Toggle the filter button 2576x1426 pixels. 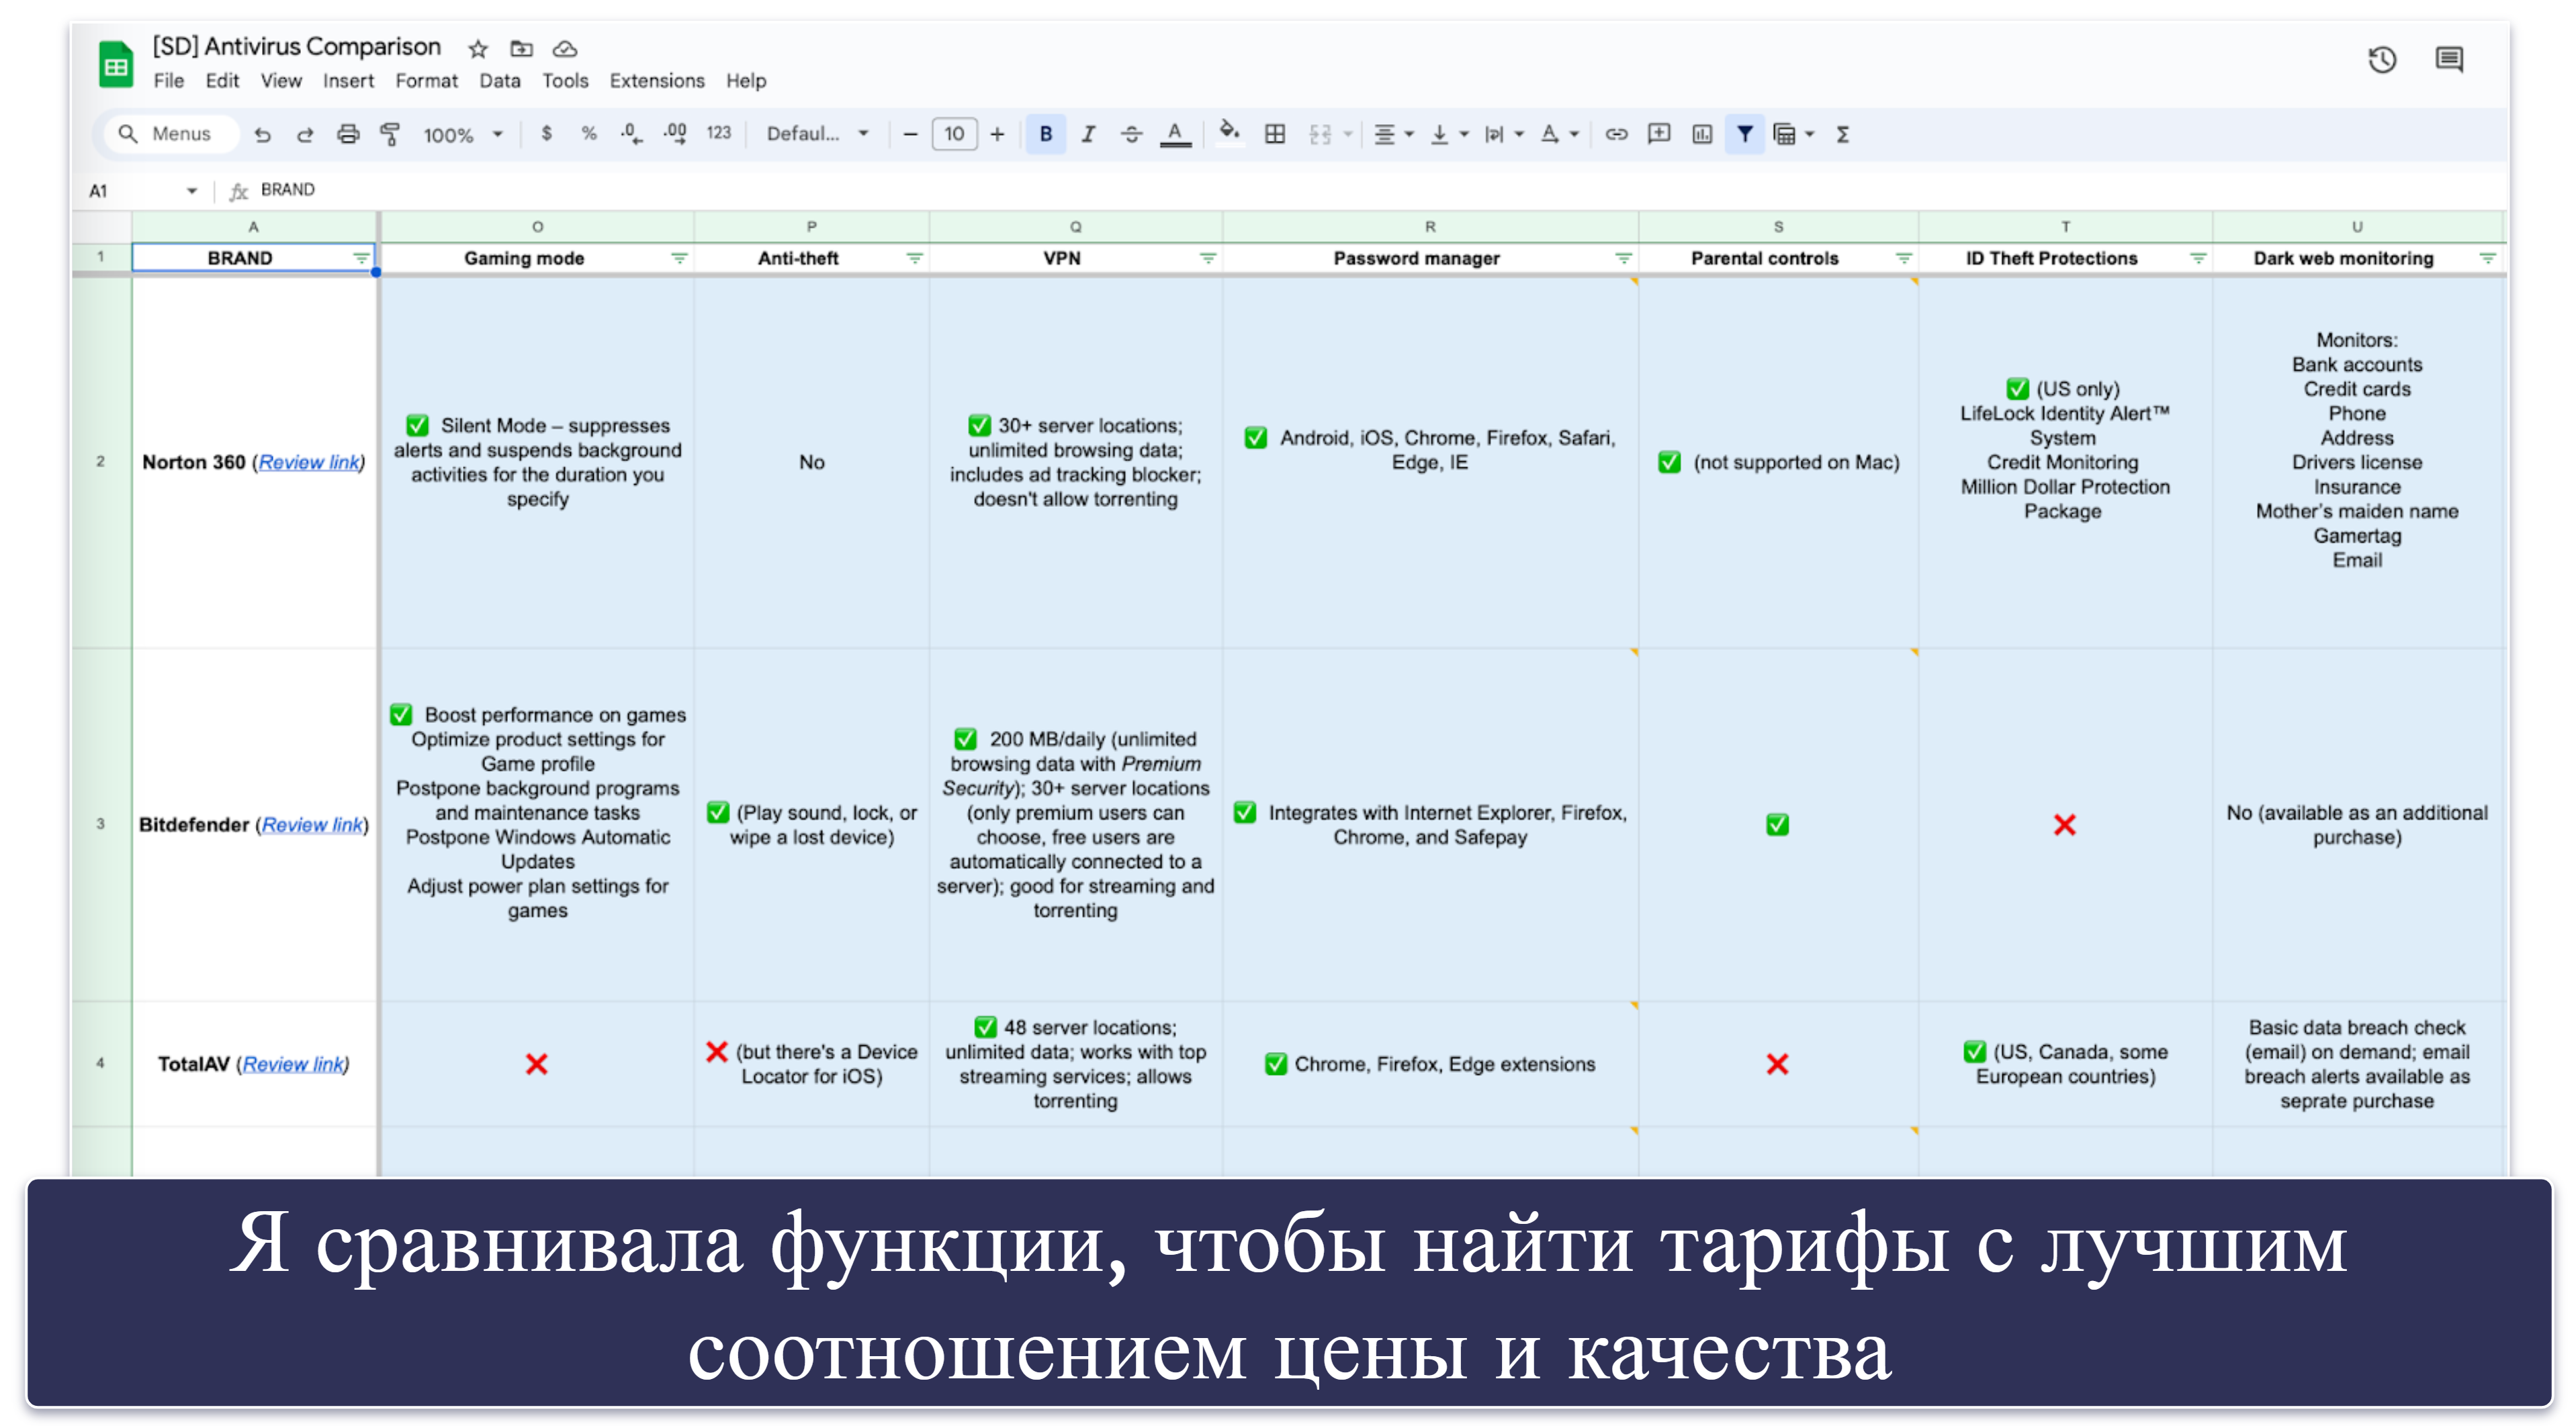click(x=1744, y=134)
